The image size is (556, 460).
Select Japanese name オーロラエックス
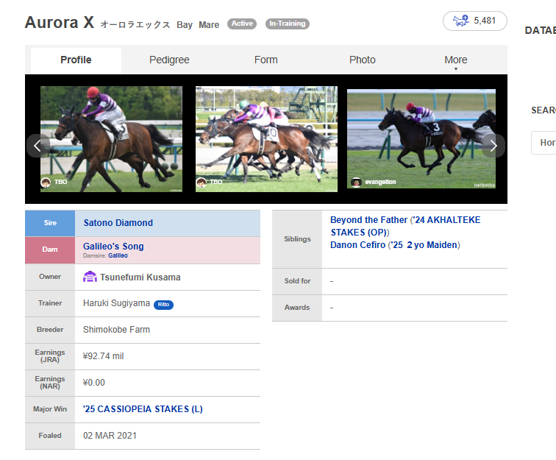[x=135, y=25]
